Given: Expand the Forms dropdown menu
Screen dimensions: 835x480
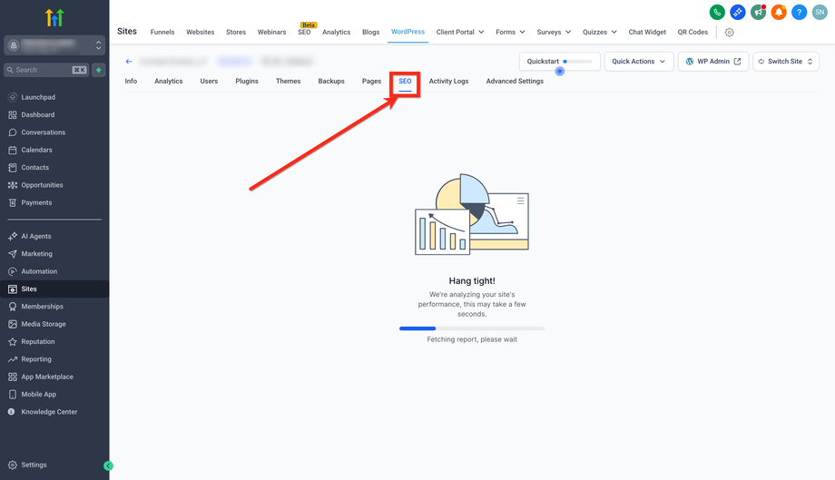Looking at the screenshot, I should 510,32.
